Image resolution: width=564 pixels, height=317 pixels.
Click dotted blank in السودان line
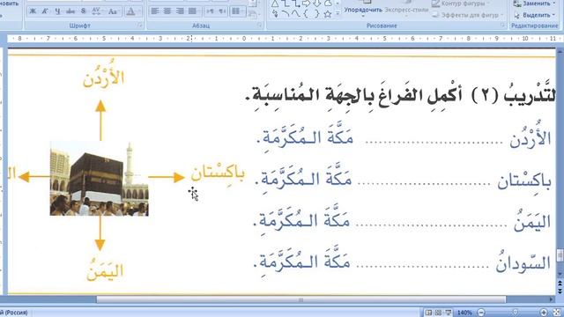click(423, 267)
